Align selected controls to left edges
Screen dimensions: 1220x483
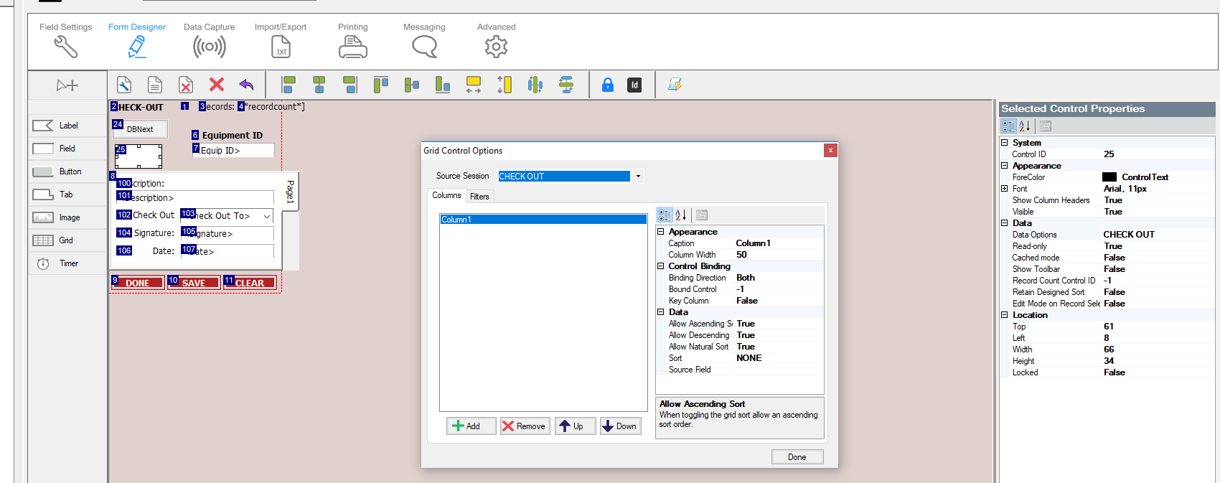click(288, 85)
